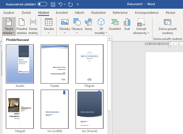Image resolution: width=183 pixels, height=134 pixels.
Task: Choose the Ion (tmavé) cover page
Action: point(89,109)
